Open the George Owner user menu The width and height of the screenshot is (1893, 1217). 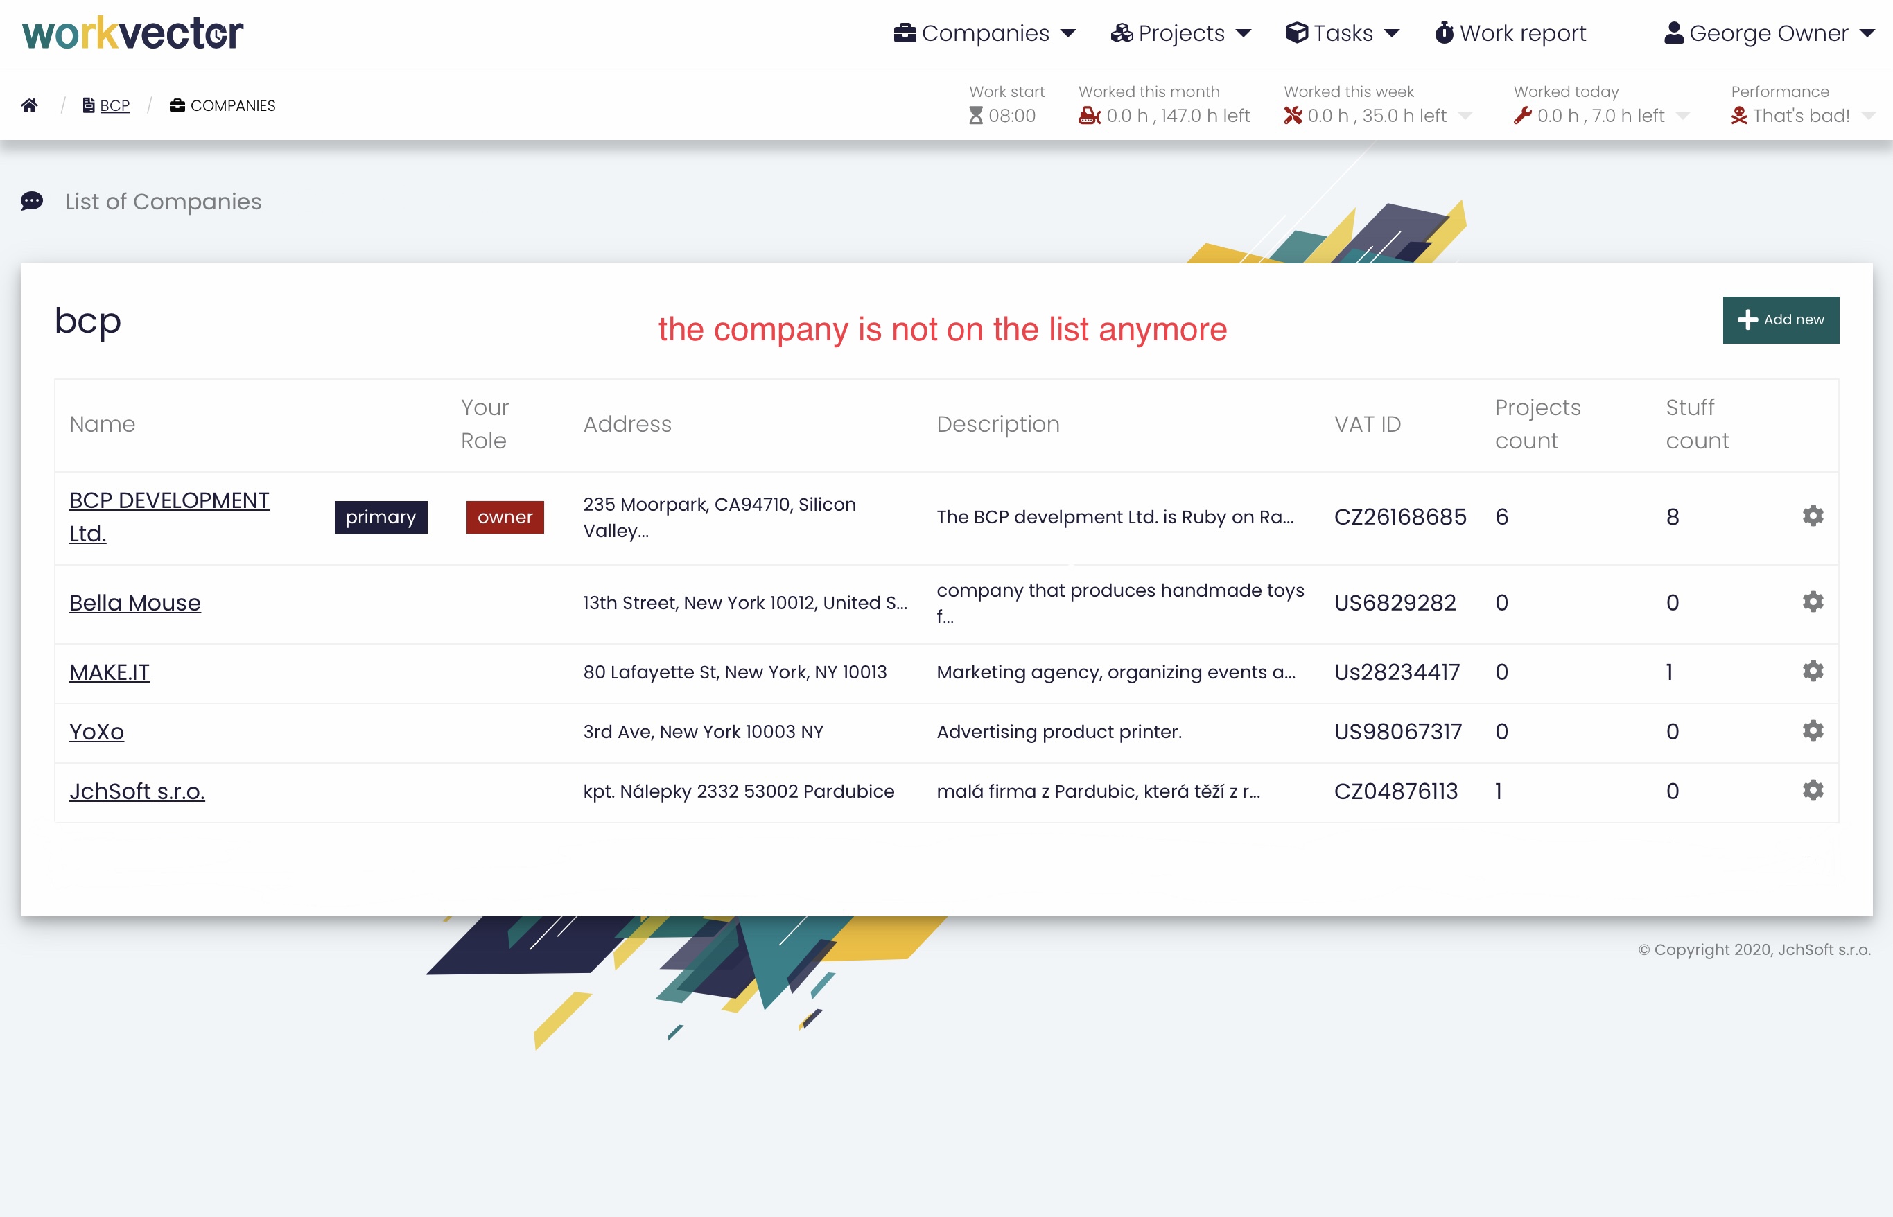click(x=1769, y=33)
